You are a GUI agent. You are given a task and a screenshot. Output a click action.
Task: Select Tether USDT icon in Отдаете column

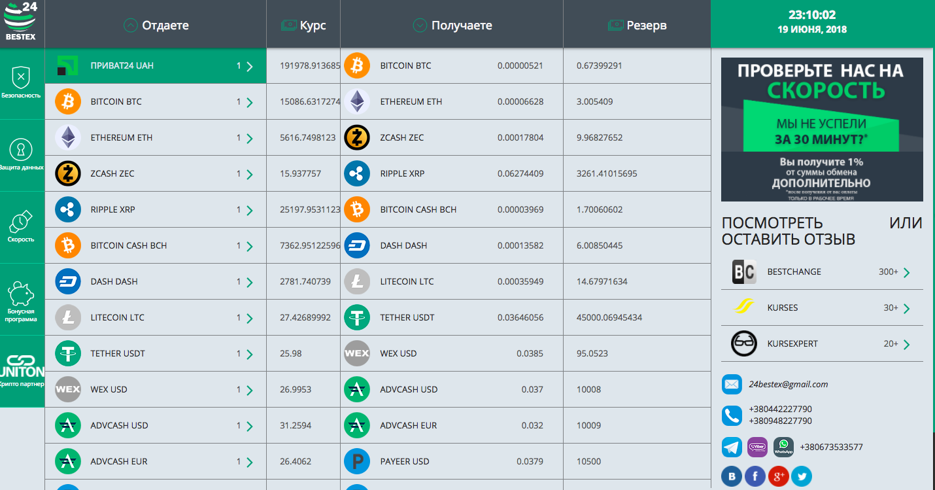(68, 353)
